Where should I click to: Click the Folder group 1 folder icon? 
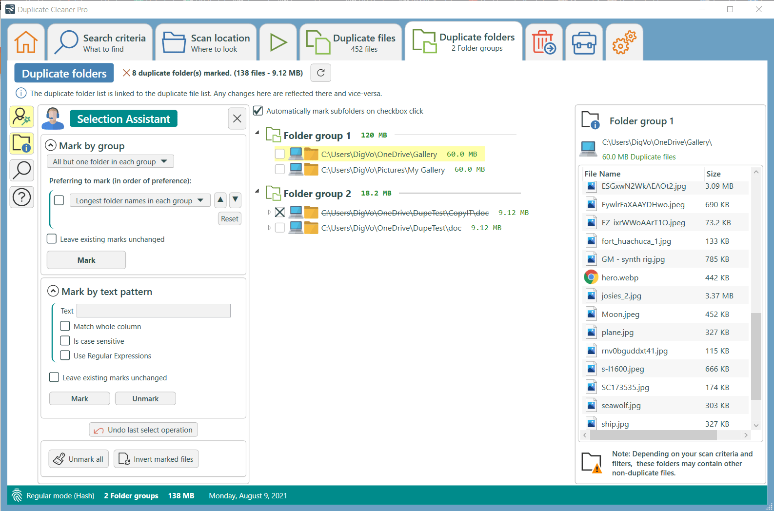(273, 135)
